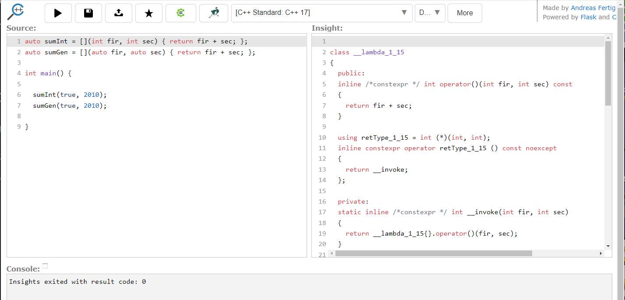Place cursor on source line 7 sumGen call

tap(70, 106)
